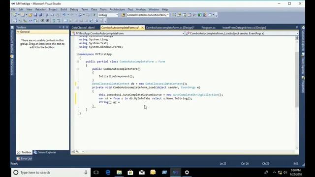The image size is (315, 177).
Task: Click the Cut scissors icon
Action: pos(47,15)
